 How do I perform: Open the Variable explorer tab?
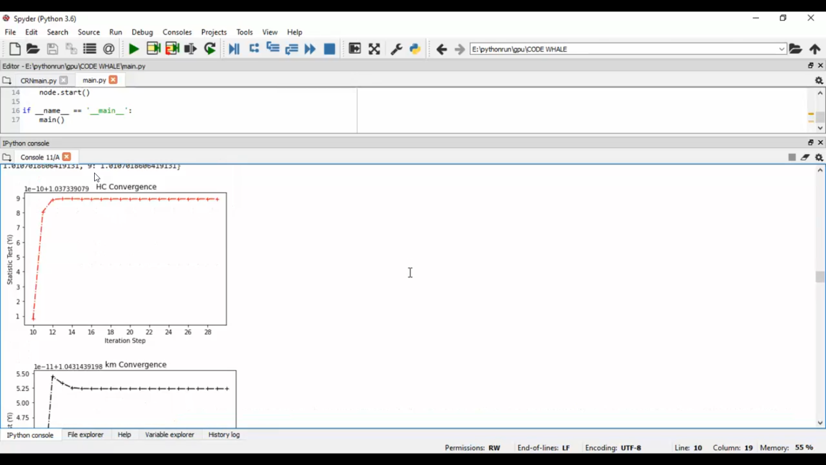pos(170,435)
